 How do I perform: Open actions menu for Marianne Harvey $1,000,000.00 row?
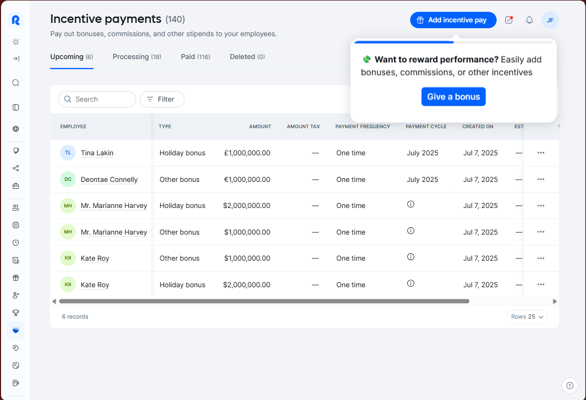[541, 232]
